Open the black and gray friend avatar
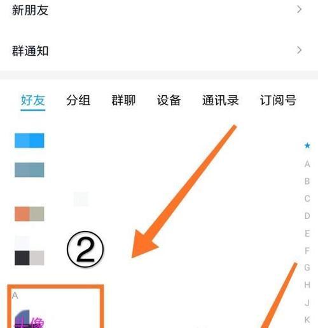The width and height of the screenshot is (318, 328). [x=29, y=258]
